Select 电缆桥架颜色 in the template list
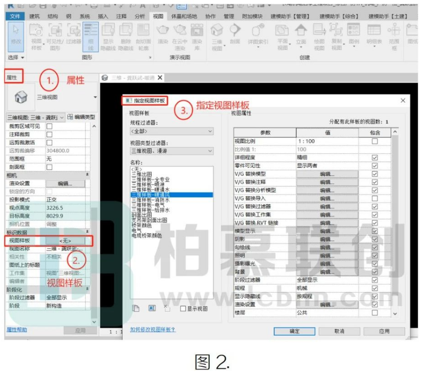This screenshot has height=377, width=427. pos(147,235)
